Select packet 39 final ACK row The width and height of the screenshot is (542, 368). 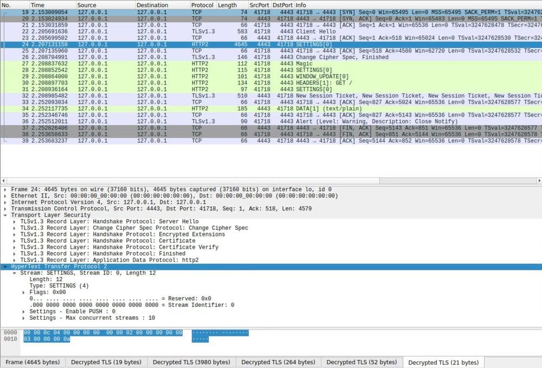[271, 141]
